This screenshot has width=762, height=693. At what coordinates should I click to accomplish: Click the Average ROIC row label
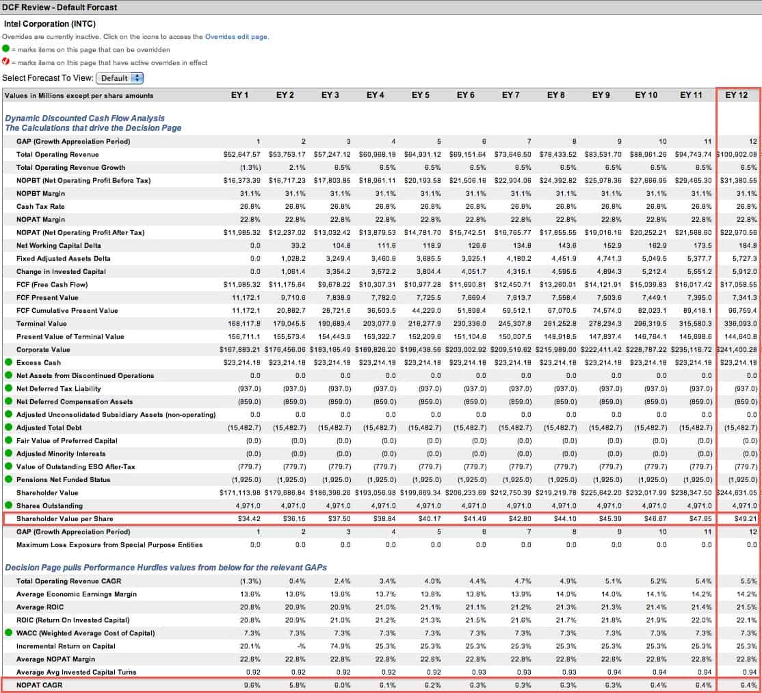pos(40,607)
